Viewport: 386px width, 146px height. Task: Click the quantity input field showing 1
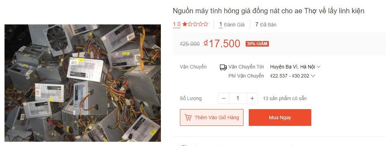tap(238, 98)
